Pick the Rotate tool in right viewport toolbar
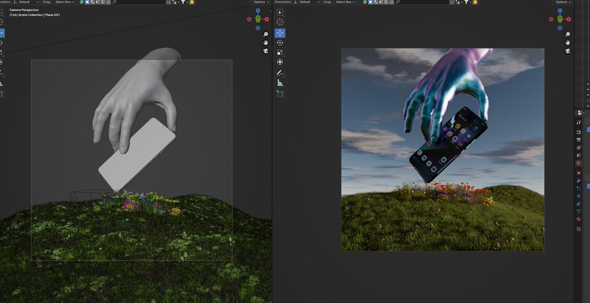 coord(280,43)
